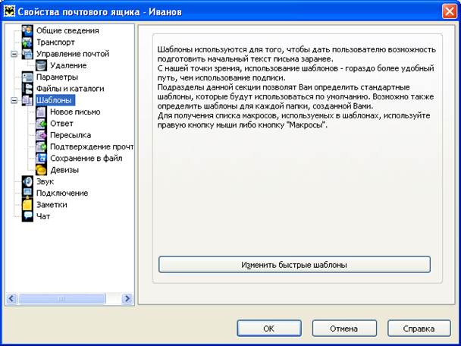
Task: Open the Параметры section
Action: 57,77
